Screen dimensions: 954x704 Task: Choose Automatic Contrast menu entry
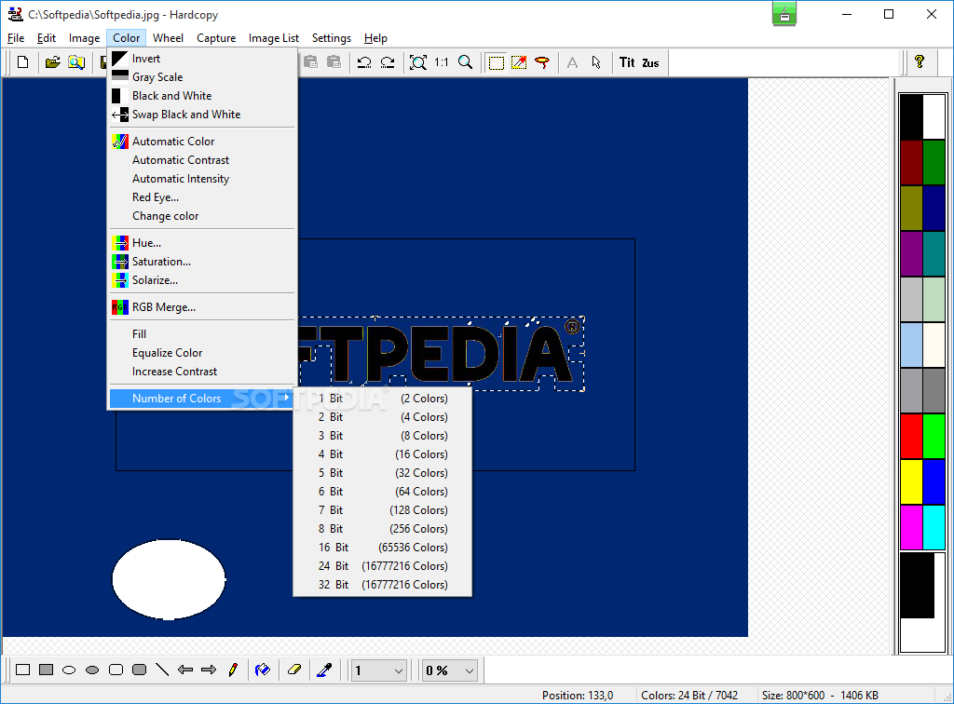202,160
